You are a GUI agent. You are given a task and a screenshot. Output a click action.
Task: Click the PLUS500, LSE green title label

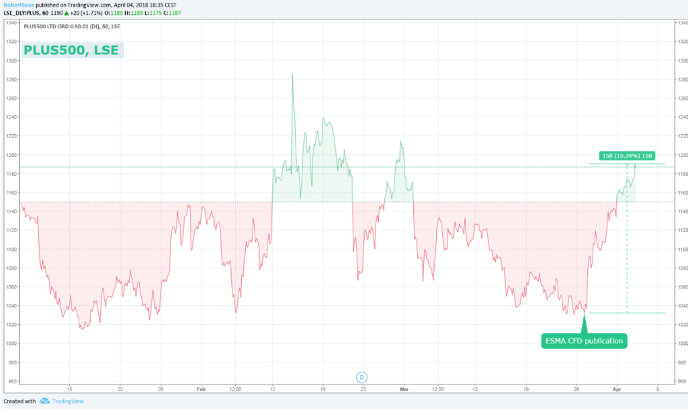(73, 50)
